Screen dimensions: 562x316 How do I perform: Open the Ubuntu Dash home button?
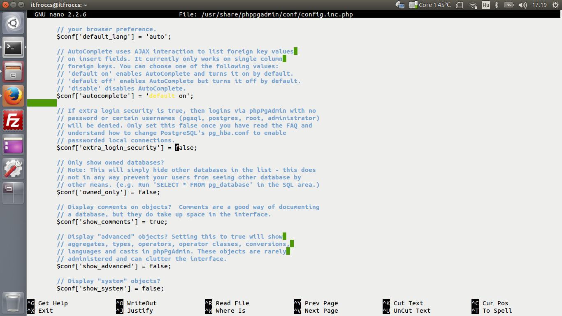[x=13, y=23]
